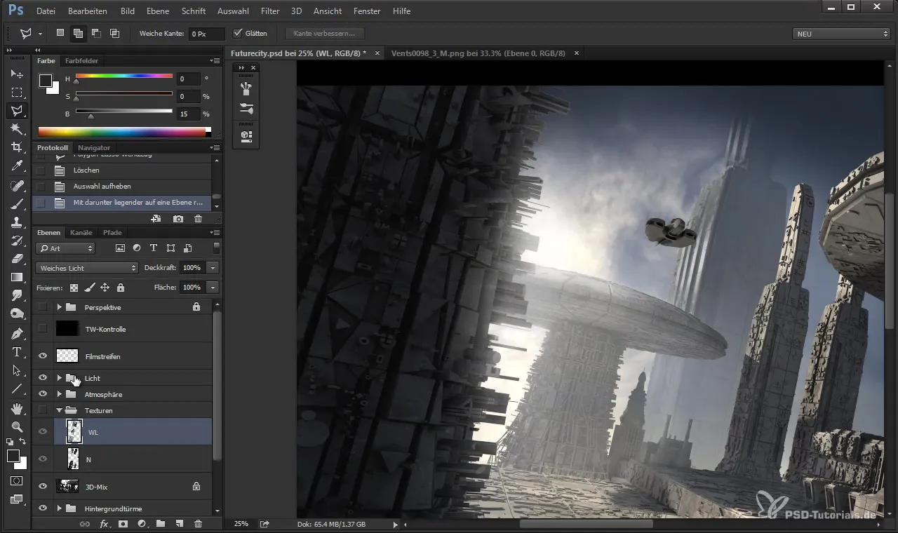
Task: Expand the Licht group
Action: click(x=60, y=378)
